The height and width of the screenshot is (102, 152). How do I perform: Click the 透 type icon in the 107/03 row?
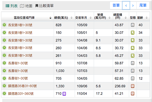132,71
